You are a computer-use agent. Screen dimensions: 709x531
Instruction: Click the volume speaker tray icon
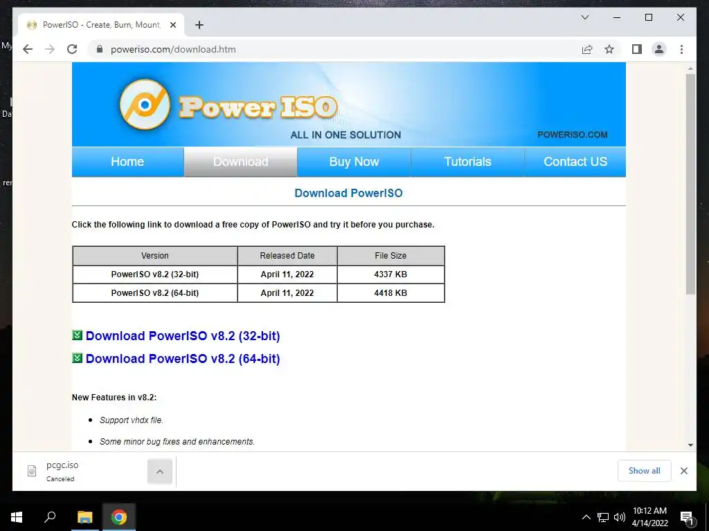coord(620,517)
